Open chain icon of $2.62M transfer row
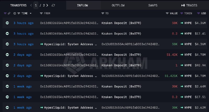 pos(7,108)
